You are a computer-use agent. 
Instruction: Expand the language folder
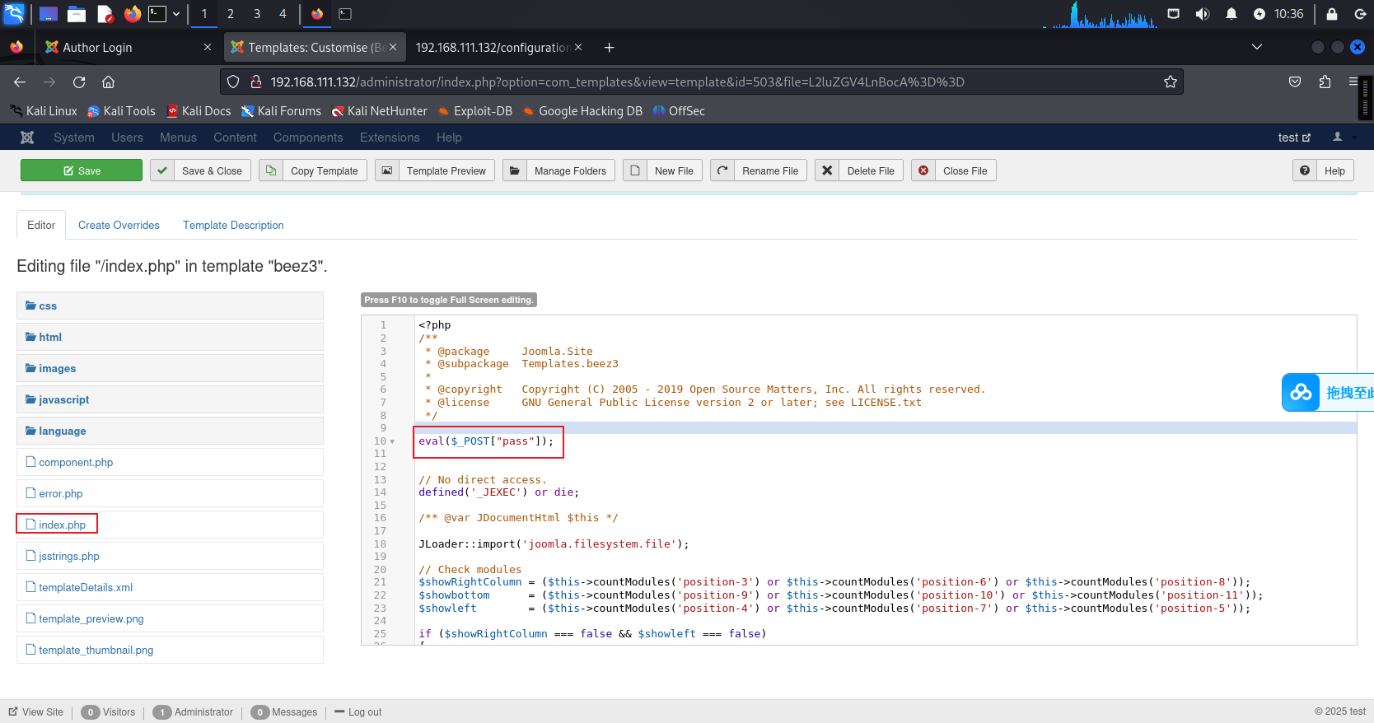pos(170,431)
